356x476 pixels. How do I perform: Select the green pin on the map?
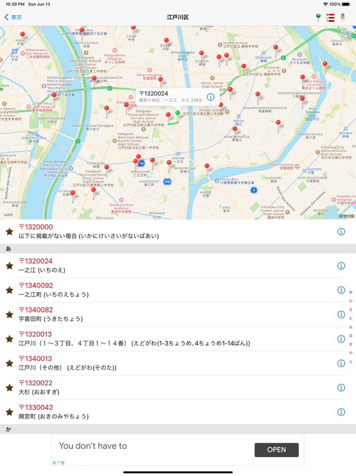click(x=178, y=113)
